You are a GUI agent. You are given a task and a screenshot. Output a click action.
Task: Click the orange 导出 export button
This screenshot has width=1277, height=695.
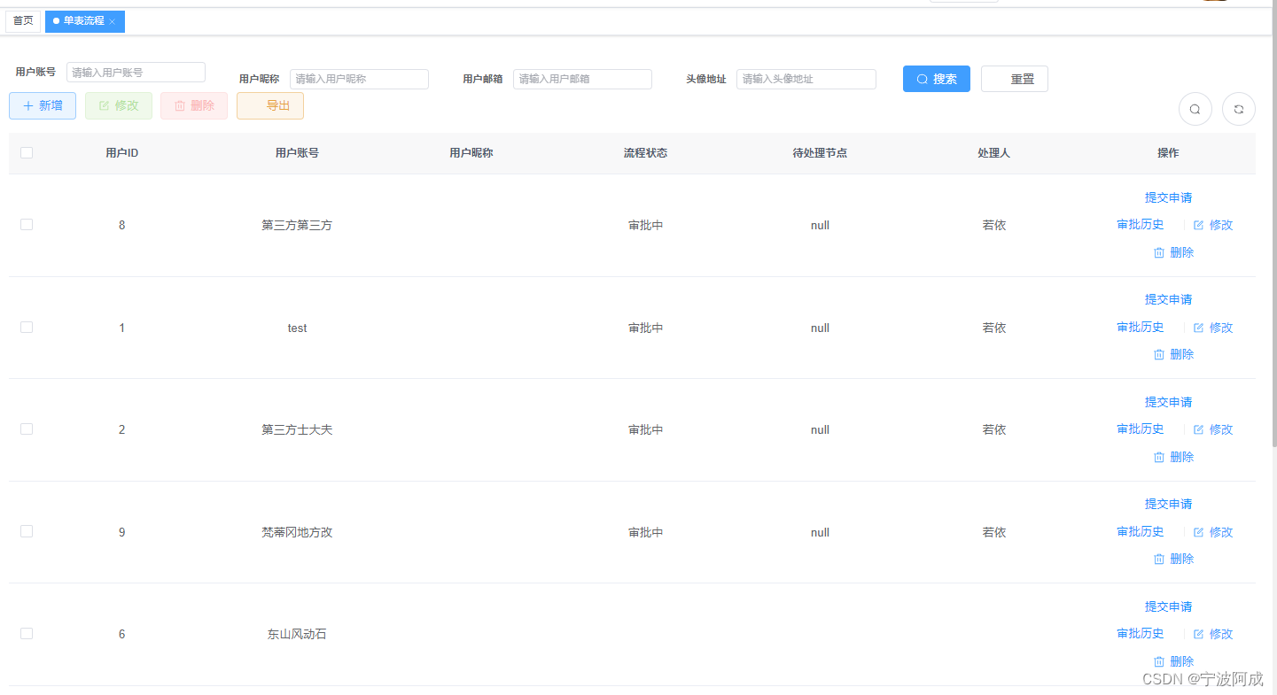click(270, 105)
